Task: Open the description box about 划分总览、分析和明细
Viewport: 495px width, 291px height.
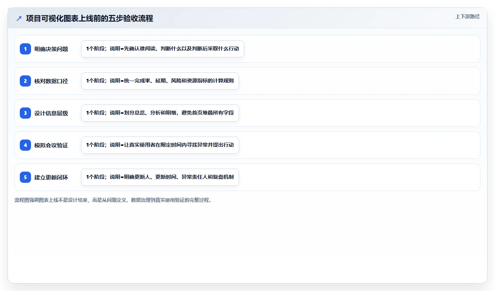Action: coord(160,113)
